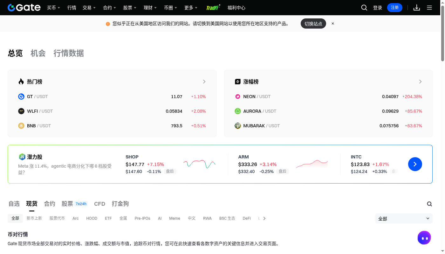Open the 交易 dropdown menu
This screenshot has width=445, height=254.
89,8
